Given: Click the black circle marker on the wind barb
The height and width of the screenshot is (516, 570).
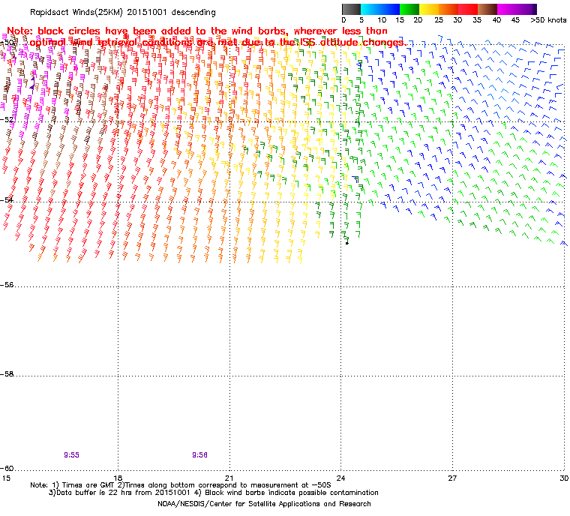Looking at the screenshot, I should (x=347, y=243).
